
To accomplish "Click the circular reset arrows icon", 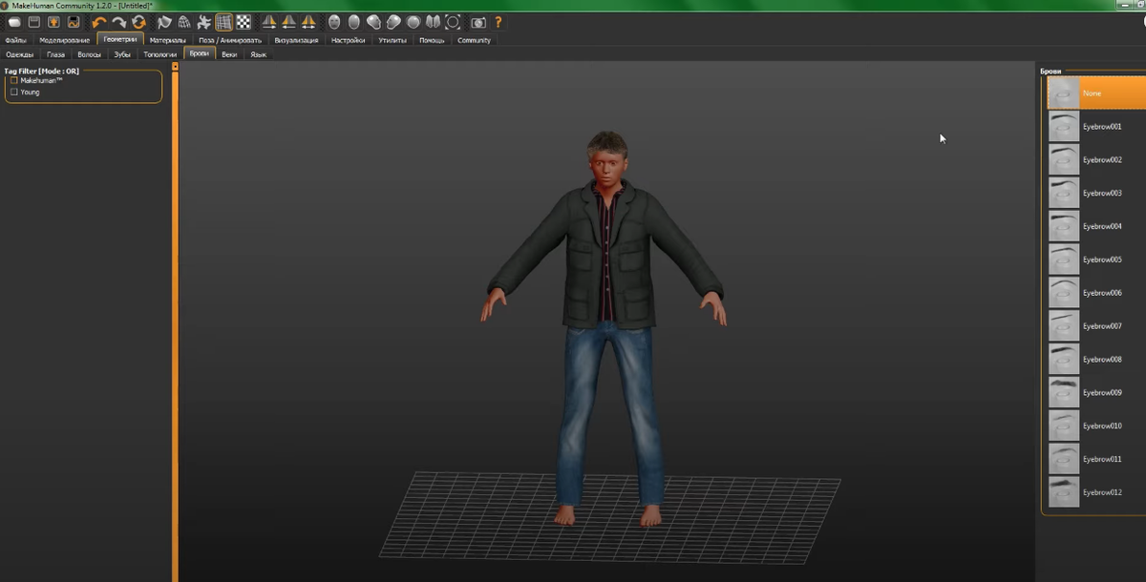I will [x=139, y=22].
